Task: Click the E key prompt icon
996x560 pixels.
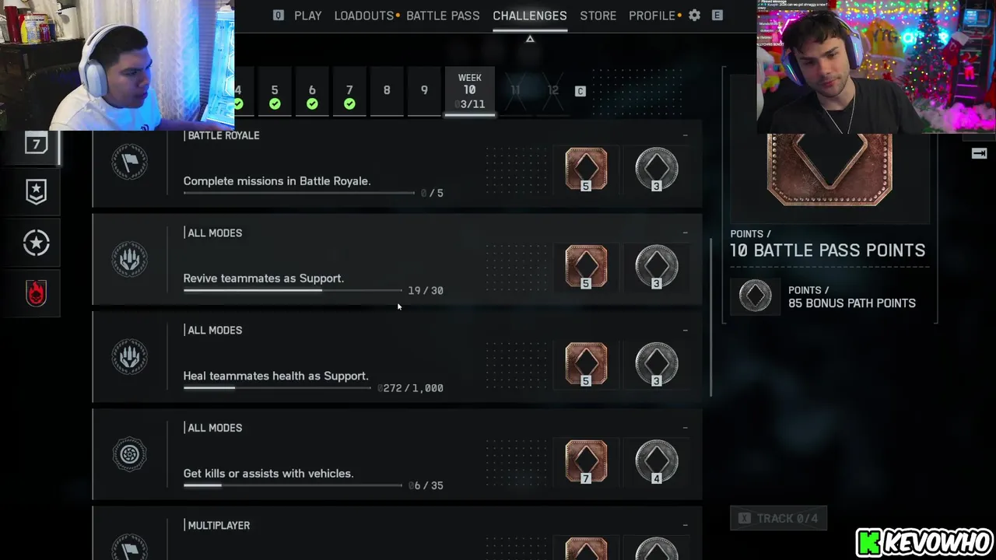Action: pos(717,16)
